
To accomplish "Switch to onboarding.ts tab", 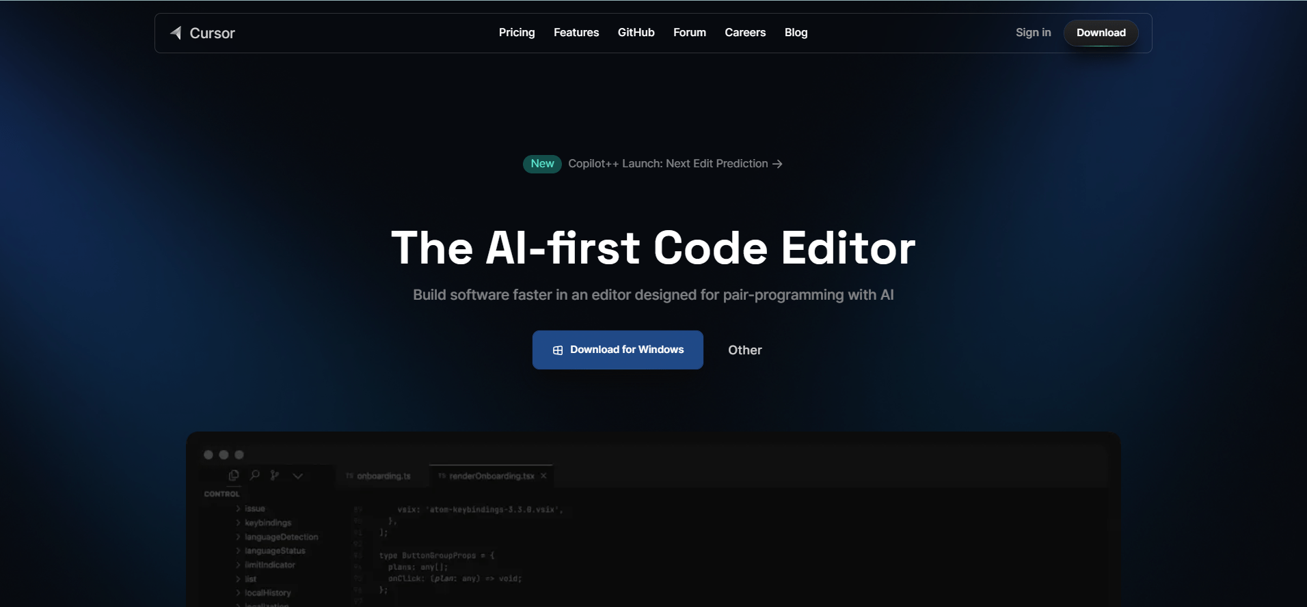I will pyautogui.click(x=378, y=476).
